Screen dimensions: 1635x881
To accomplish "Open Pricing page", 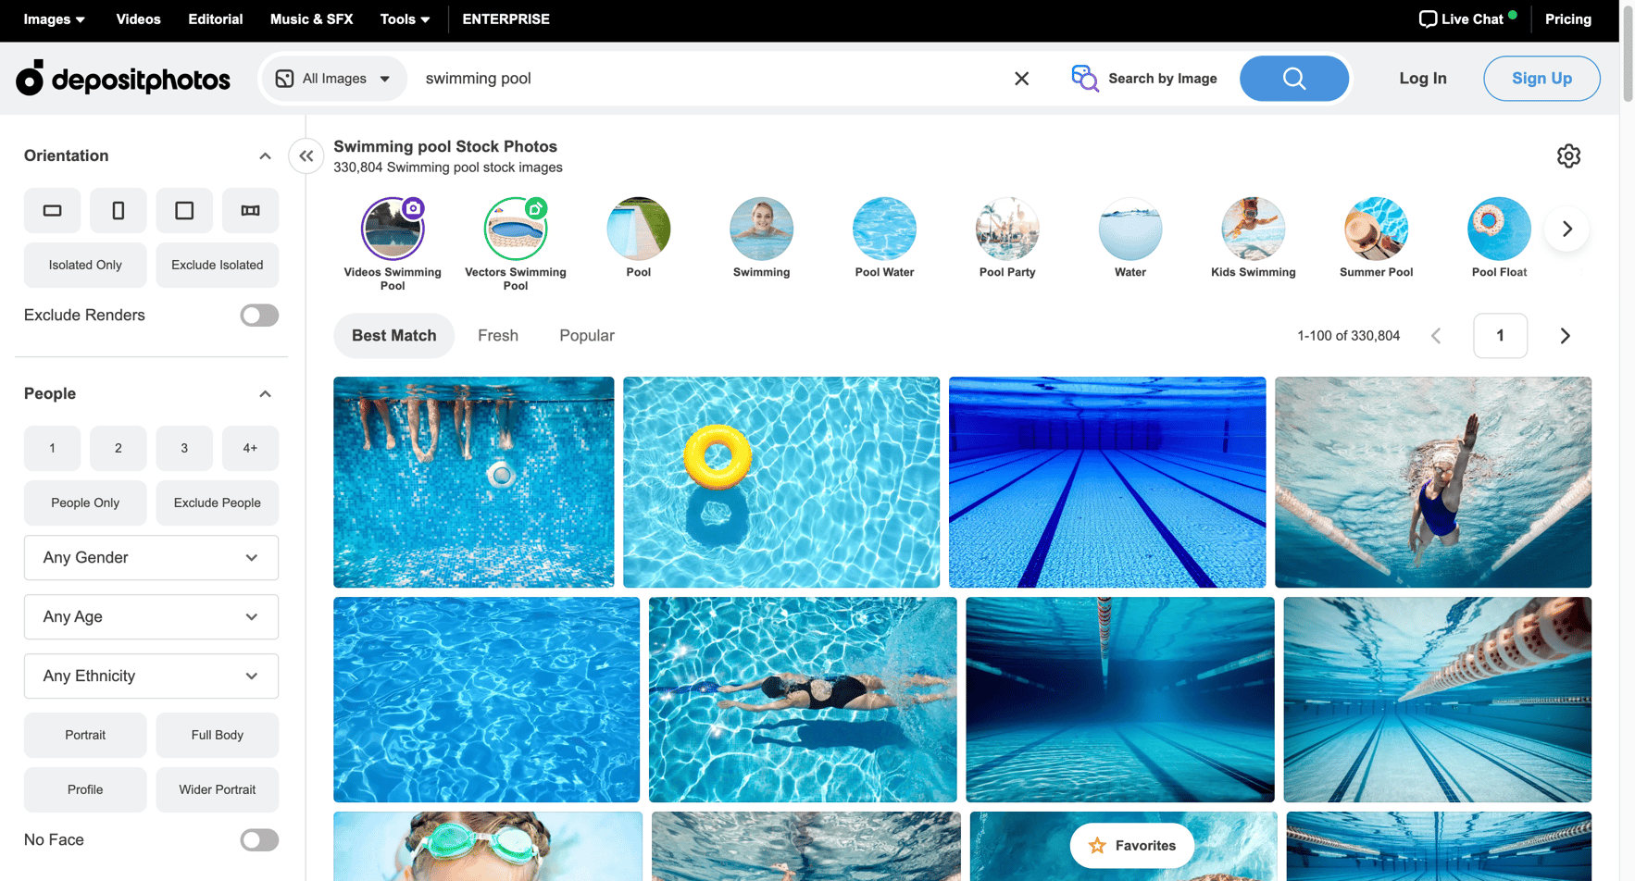I will click(1567, 19).
